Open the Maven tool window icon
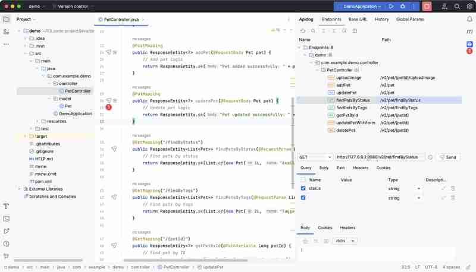 coord(469,31)
